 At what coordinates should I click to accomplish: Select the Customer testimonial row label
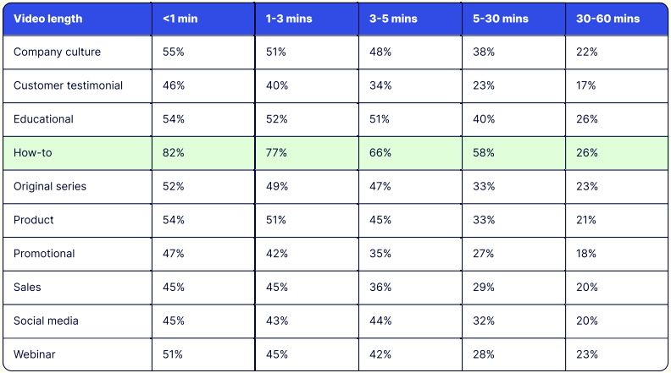(68, 85)
